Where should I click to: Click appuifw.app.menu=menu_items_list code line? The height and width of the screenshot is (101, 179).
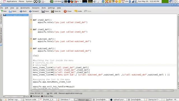point(52,82)
